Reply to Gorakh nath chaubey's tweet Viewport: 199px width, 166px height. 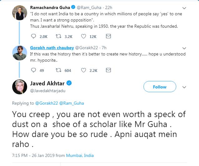pos(34,70)
